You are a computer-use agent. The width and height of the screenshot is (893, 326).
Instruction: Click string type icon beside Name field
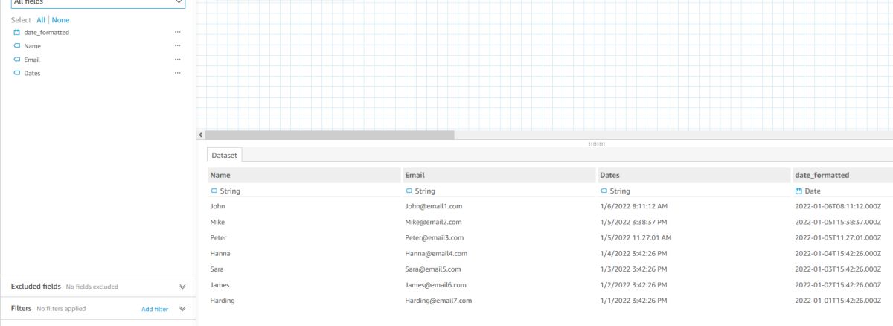(x=17, y=46)
